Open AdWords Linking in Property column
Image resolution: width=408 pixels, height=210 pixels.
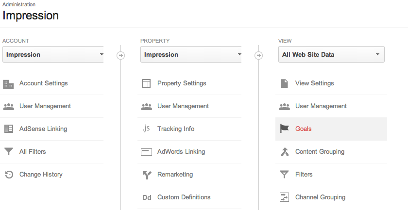tap(181, 152)
